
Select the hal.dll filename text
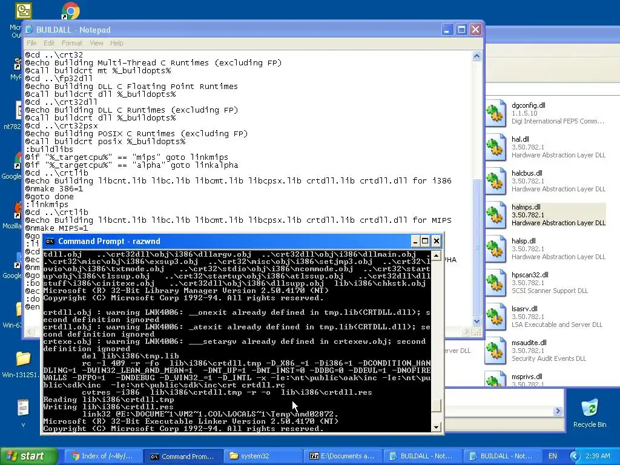coord(520,139)
